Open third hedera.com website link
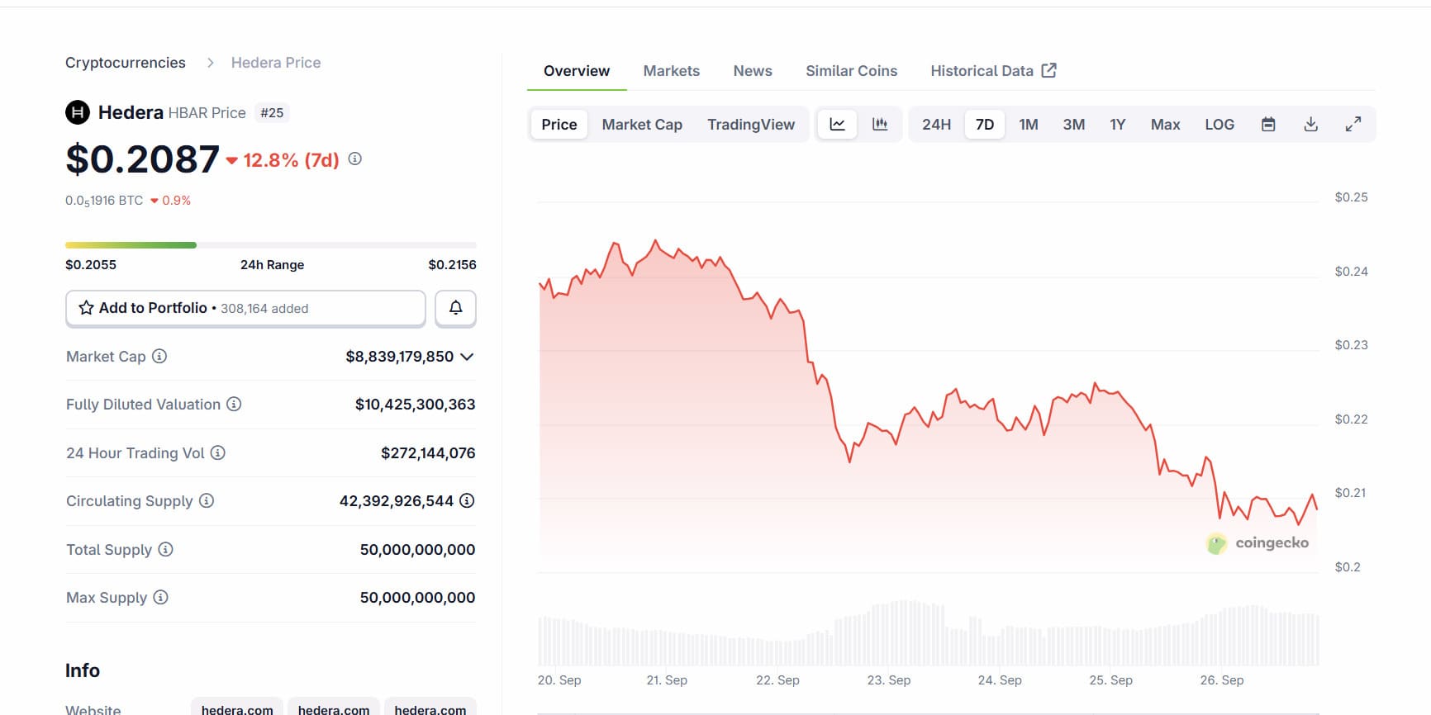The height and width of the screenshot is (715, 1431). [x=430, y=709]
